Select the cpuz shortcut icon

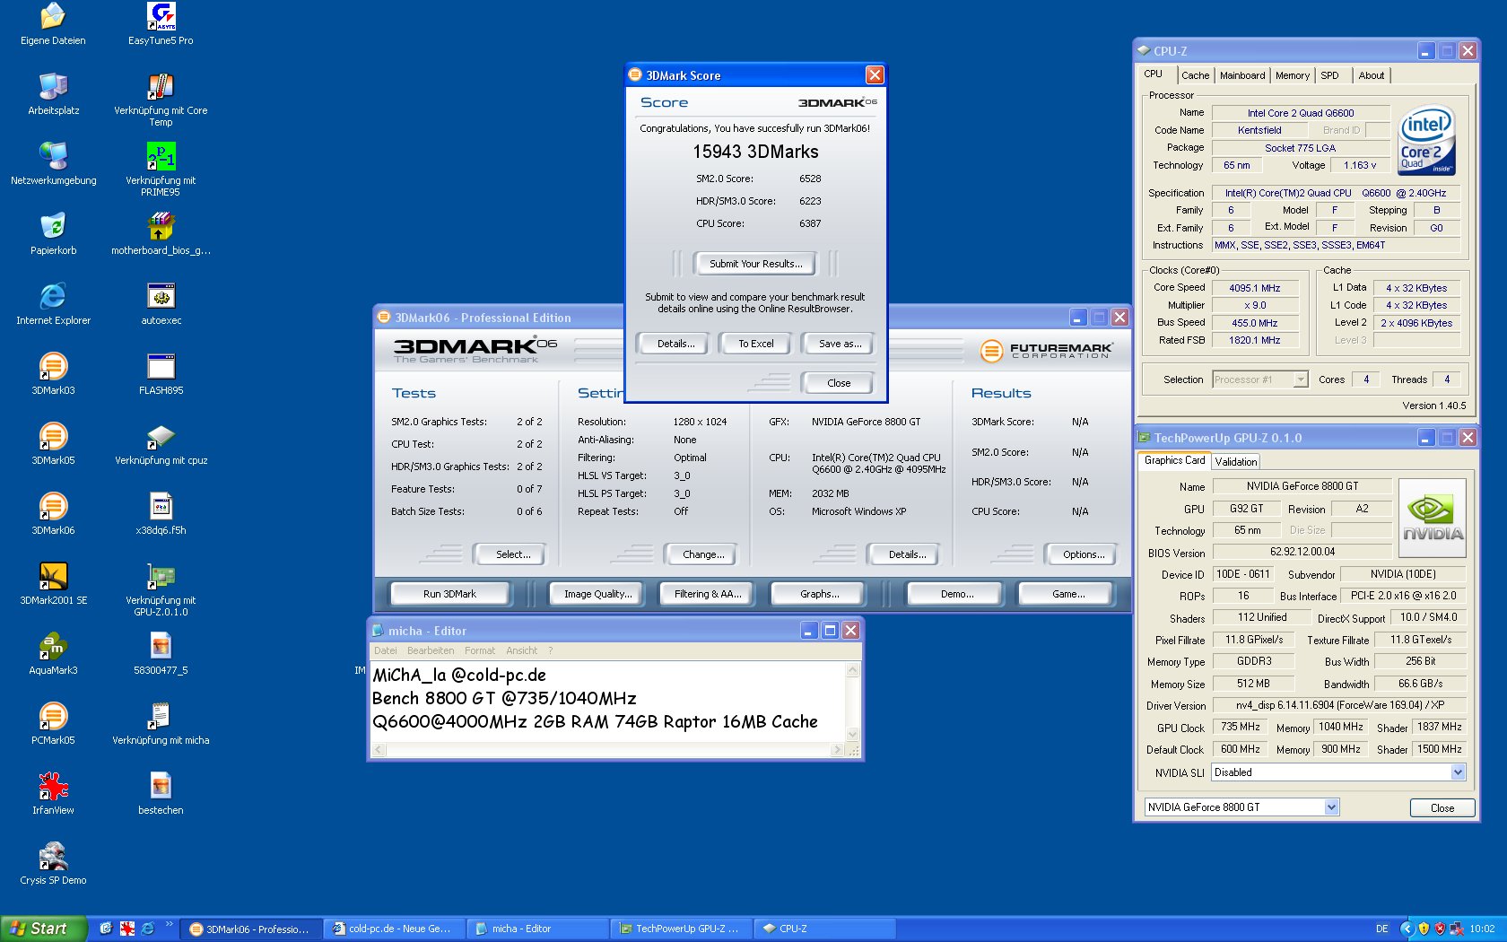[161, 444]
